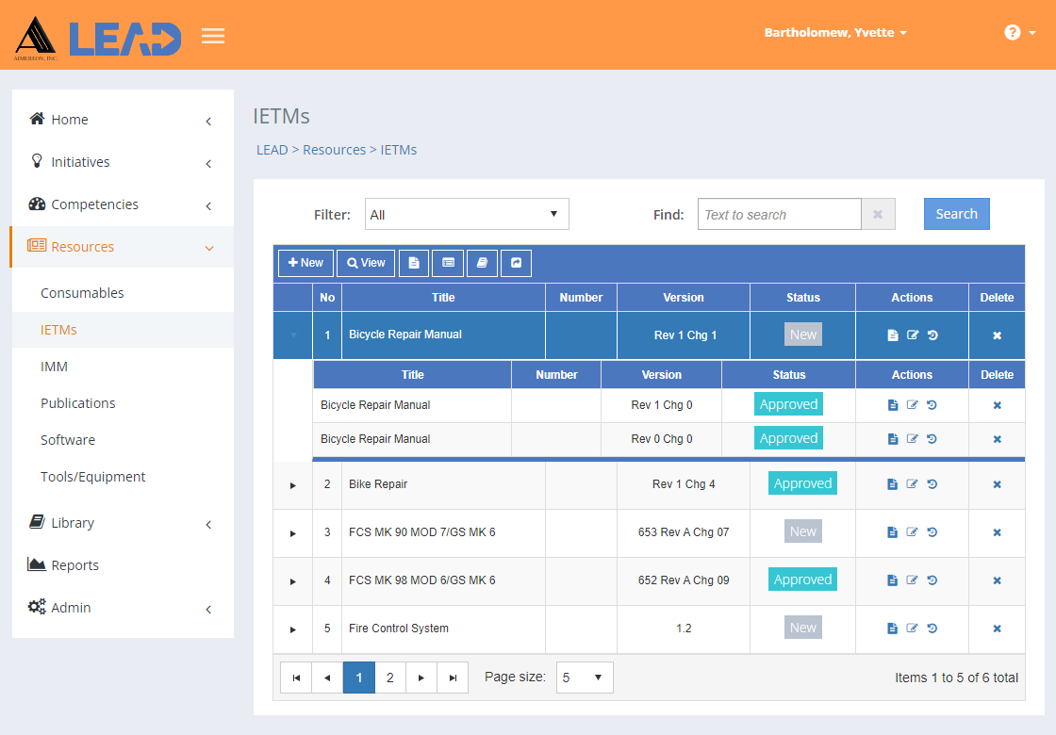Expand the Bike Repair row
Screen dimensions: 1056x735
pyautogui.click(x=293, y=485)
